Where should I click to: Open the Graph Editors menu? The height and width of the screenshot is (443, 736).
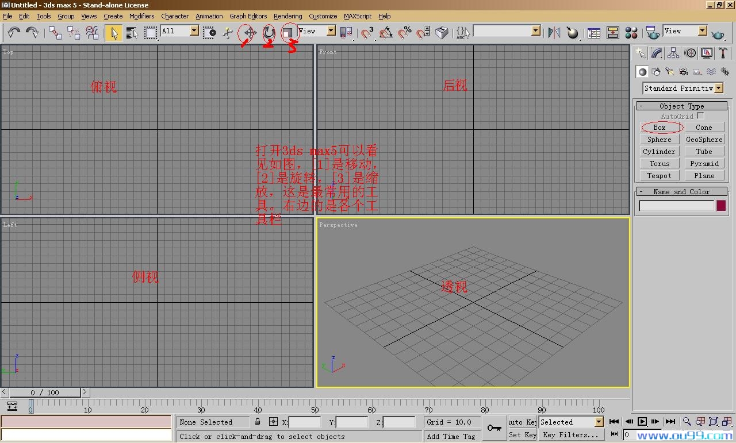[248, 16]
